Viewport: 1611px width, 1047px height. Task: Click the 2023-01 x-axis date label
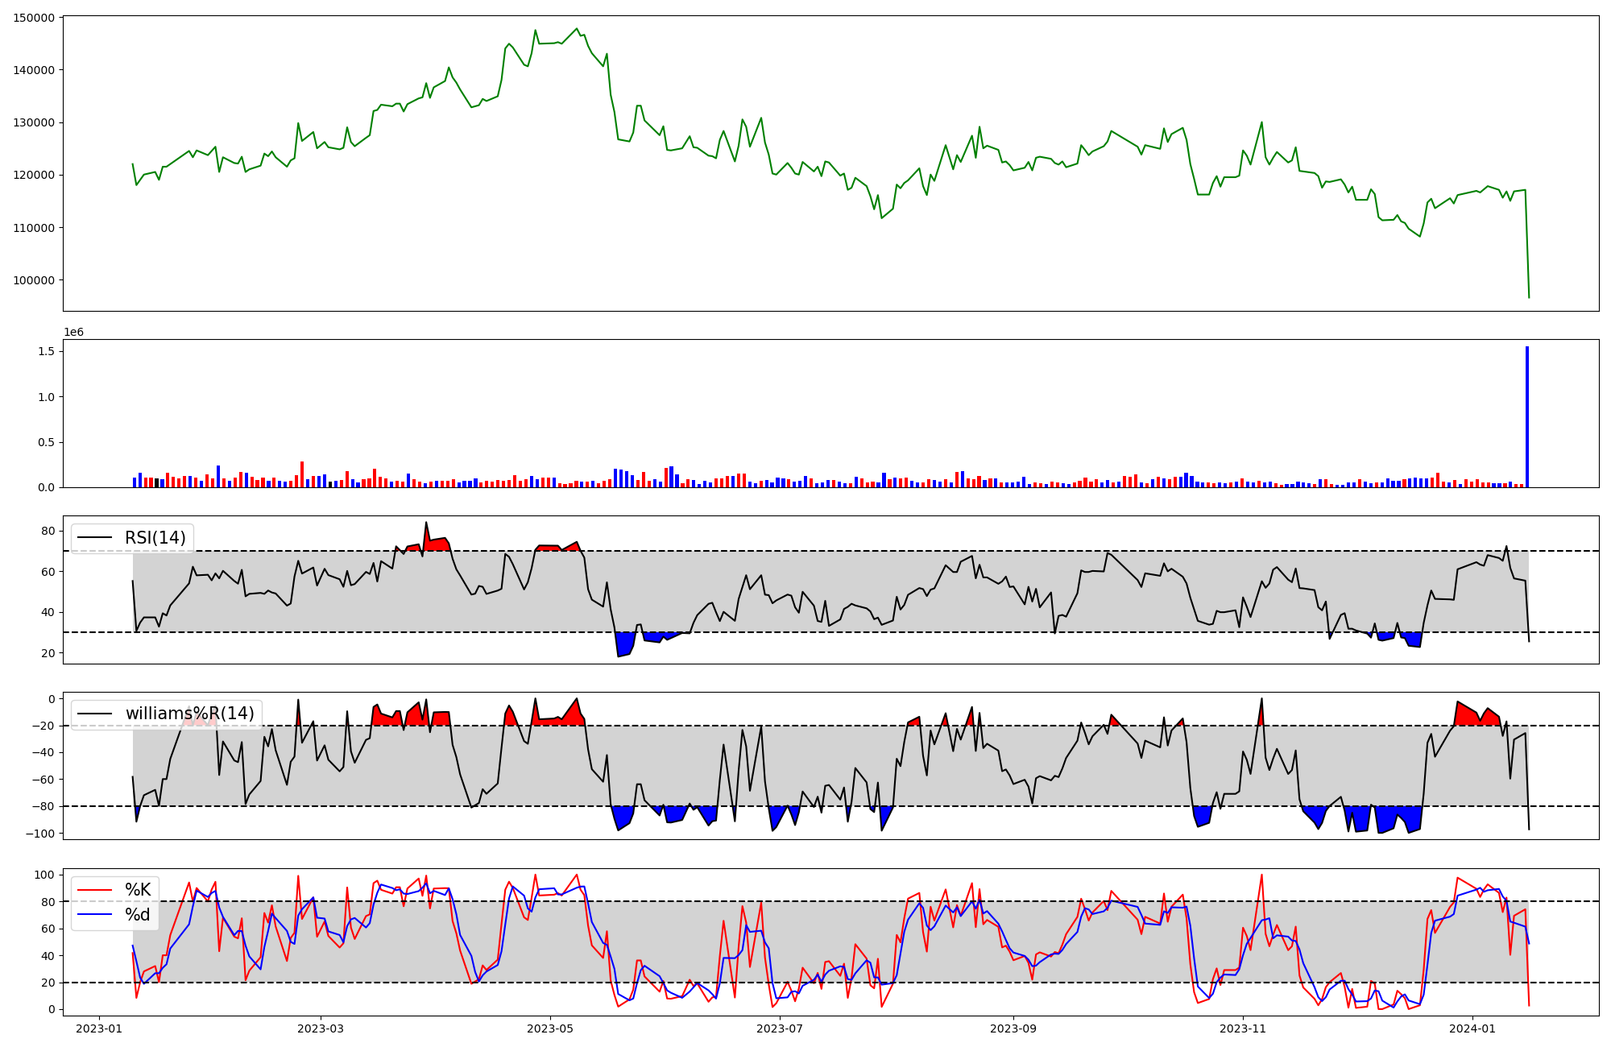coord(99,1028)
